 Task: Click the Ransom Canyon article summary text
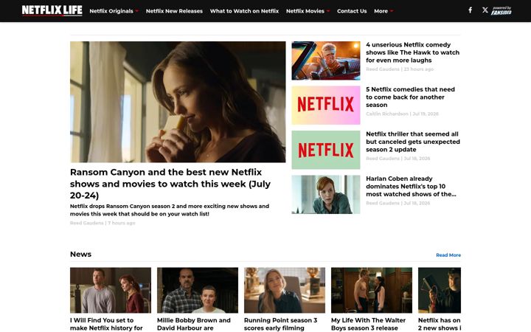click(x=170, y=210)
